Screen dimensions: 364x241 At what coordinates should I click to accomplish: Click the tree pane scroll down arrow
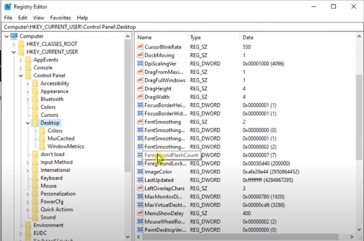[x=127, y=237]
